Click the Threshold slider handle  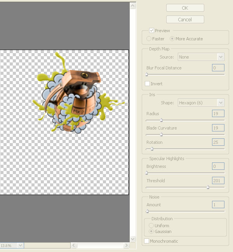(x=208, y=187)
